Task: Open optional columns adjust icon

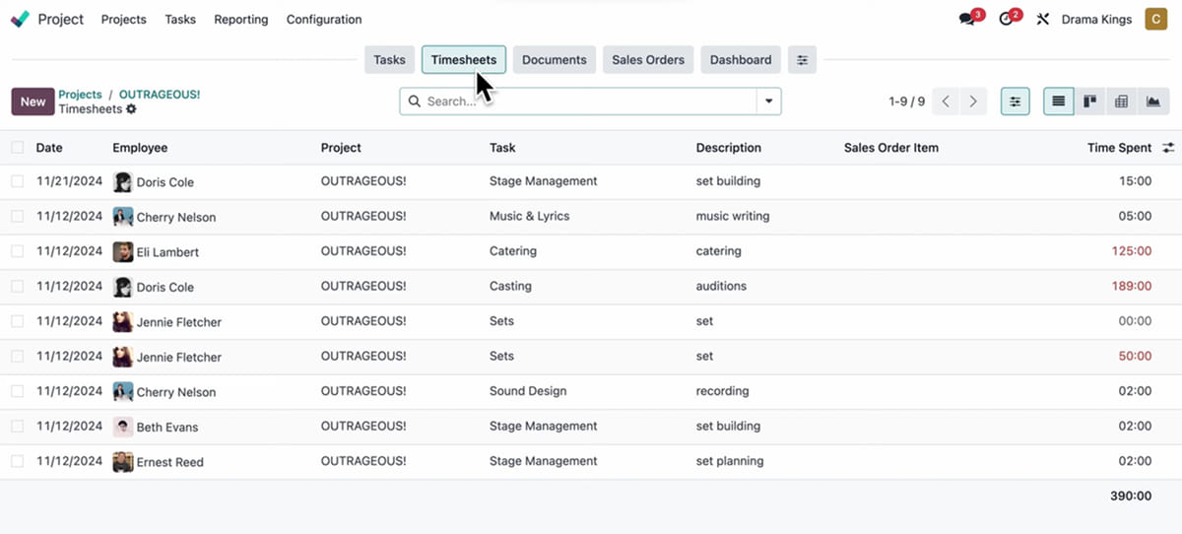Action: [x=1168, y=148]
